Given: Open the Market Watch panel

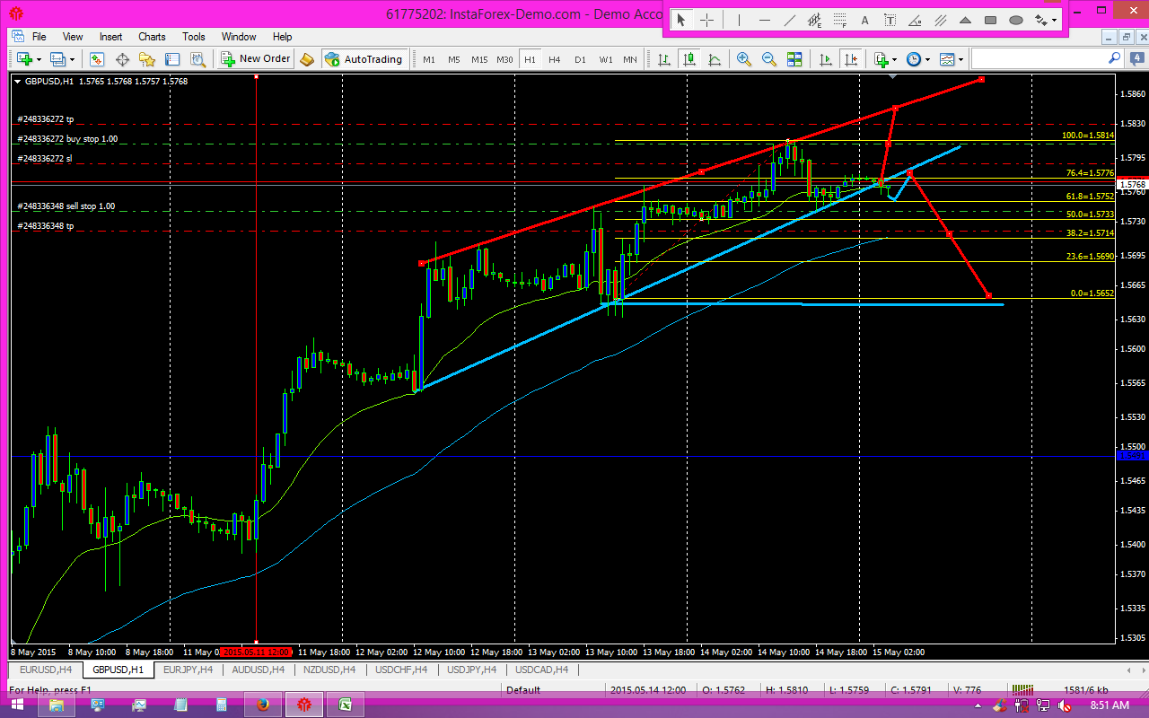Looking at the screenshot, I should [96, 59].
